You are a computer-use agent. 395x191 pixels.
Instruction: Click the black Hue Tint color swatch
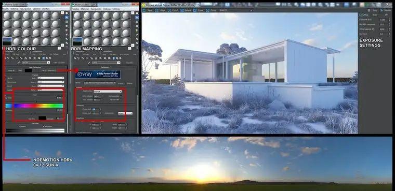coord(42,118)
